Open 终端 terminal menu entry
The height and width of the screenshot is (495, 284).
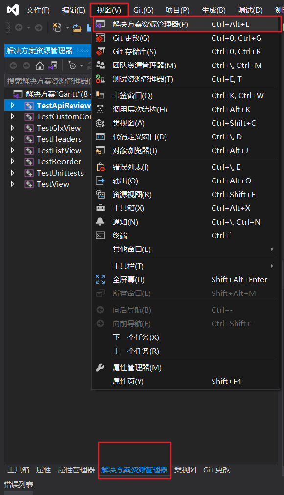coord(186,235)
